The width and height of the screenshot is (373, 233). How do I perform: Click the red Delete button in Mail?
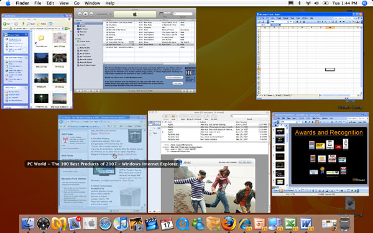pos(166,116)
